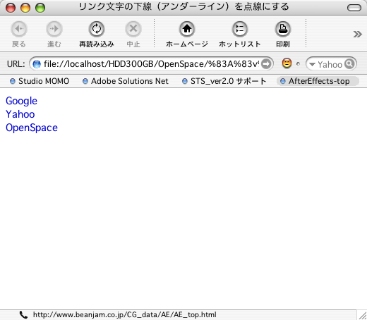Viewport: 367px width, 320px height.
Task: Follow the OpenSpace link
Action: coord(32,128)
